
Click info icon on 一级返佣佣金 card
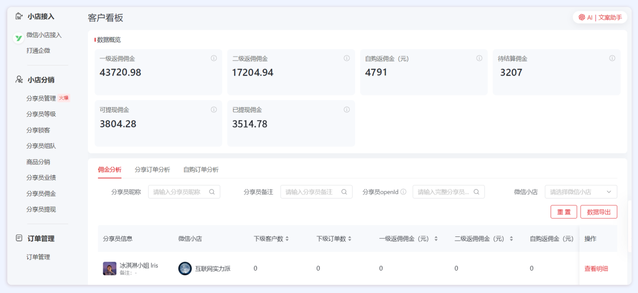[214, 58]
